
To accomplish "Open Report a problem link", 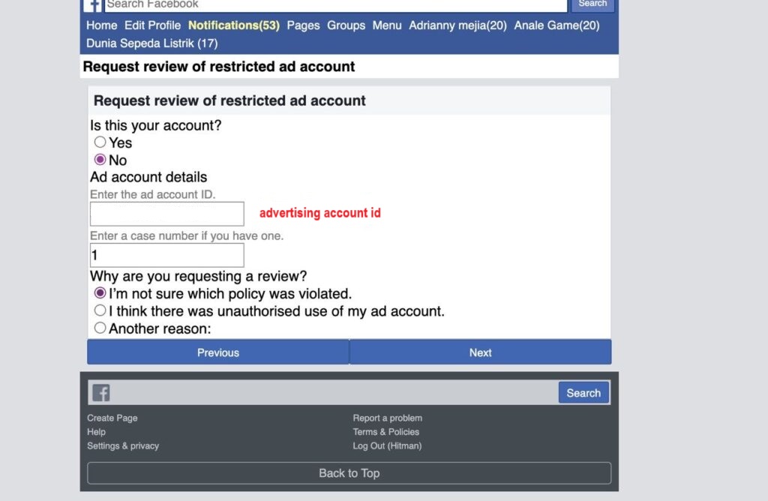I will pyautogui.click(x=388, y=418).
